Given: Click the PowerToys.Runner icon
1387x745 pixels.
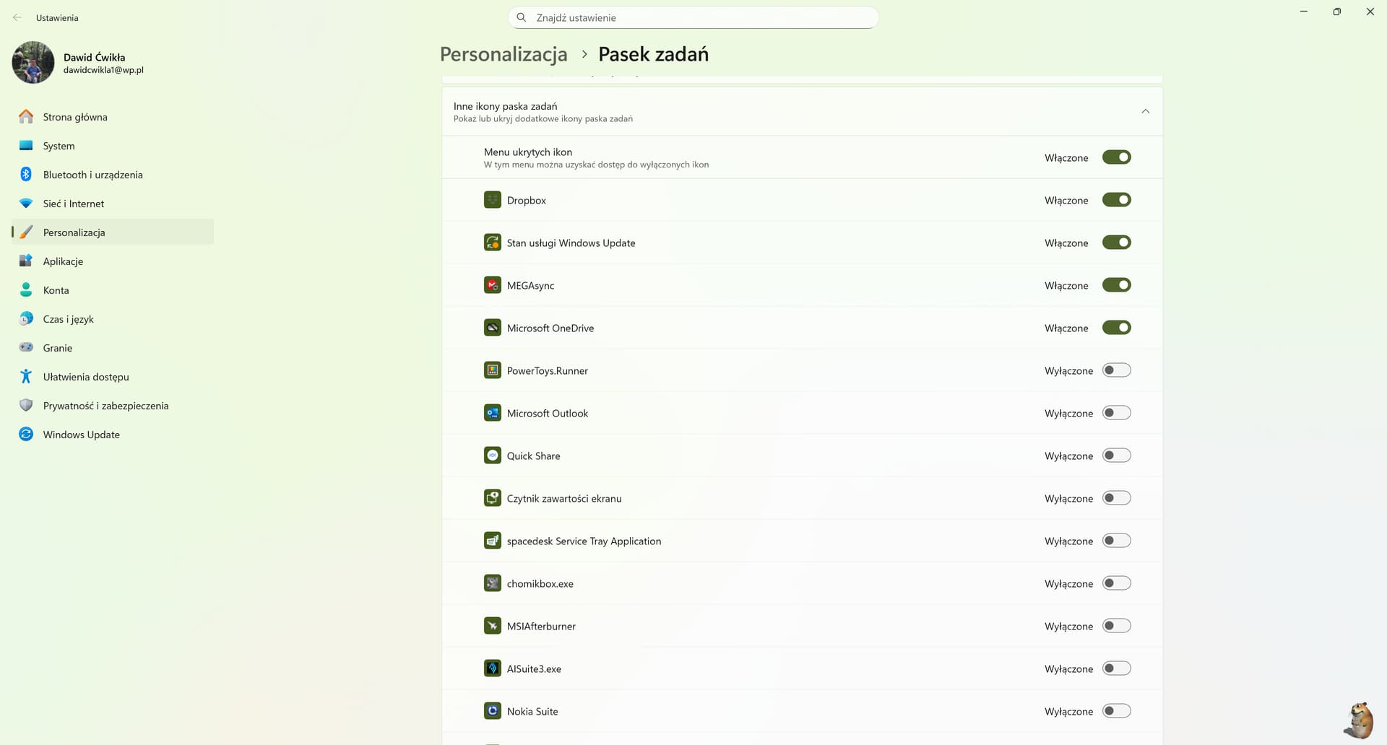Looking at the screenshot, I should point(492,370).
